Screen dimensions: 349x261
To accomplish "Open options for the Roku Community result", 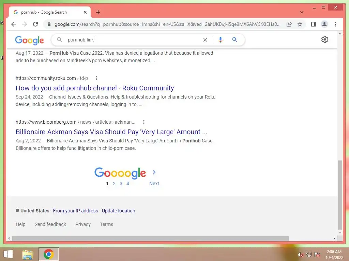I will pos(96,78).
